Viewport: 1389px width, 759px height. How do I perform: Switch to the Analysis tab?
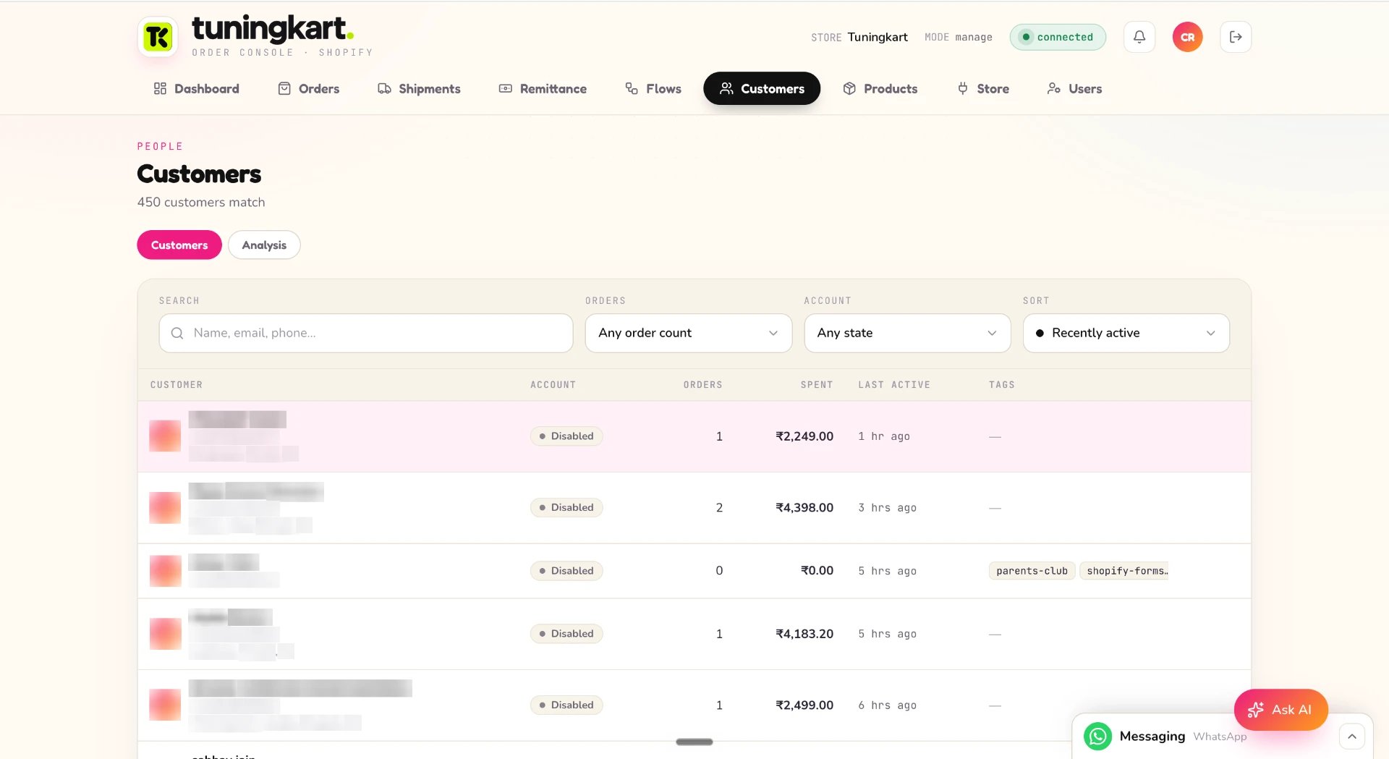(264, 245)
